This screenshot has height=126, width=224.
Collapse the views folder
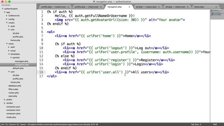click(7, 44)
